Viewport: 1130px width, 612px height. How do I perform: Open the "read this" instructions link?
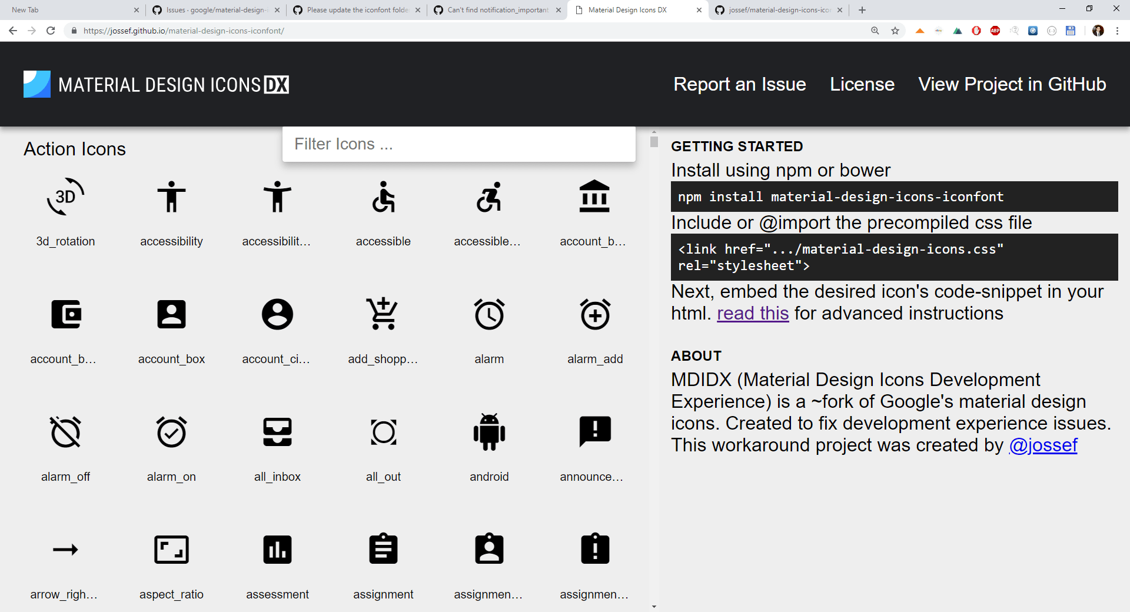point(752,313)
